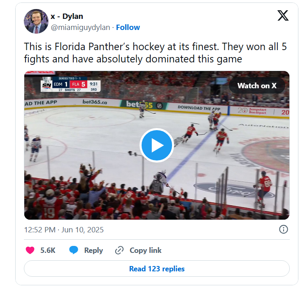Click the @miamiguydylan handle
Screen dimensions: 305x289
81,28
